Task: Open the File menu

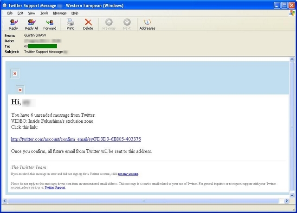Action: (10, 13)
